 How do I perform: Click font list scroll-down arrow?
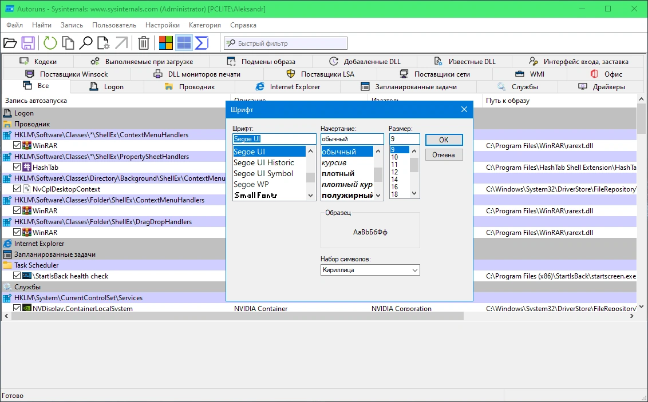point(311,196)
